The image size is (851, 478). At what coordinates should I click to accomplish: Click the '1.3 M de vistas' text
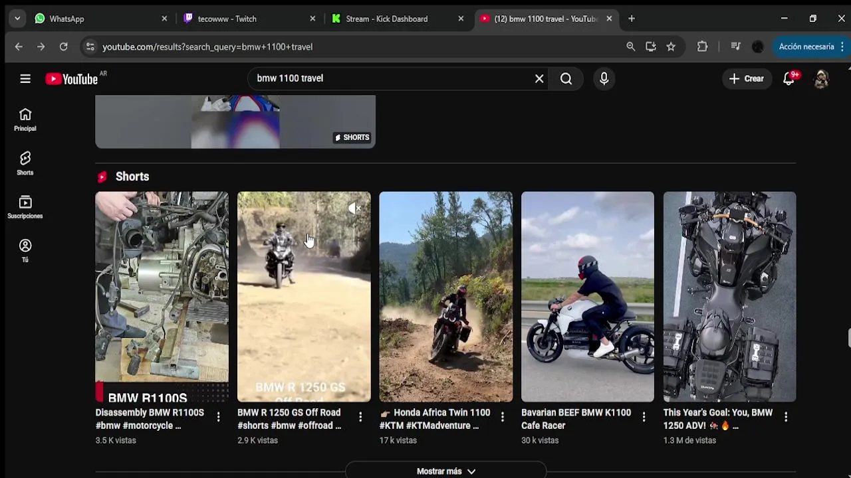pyautogui.click(x=689, y=440)
